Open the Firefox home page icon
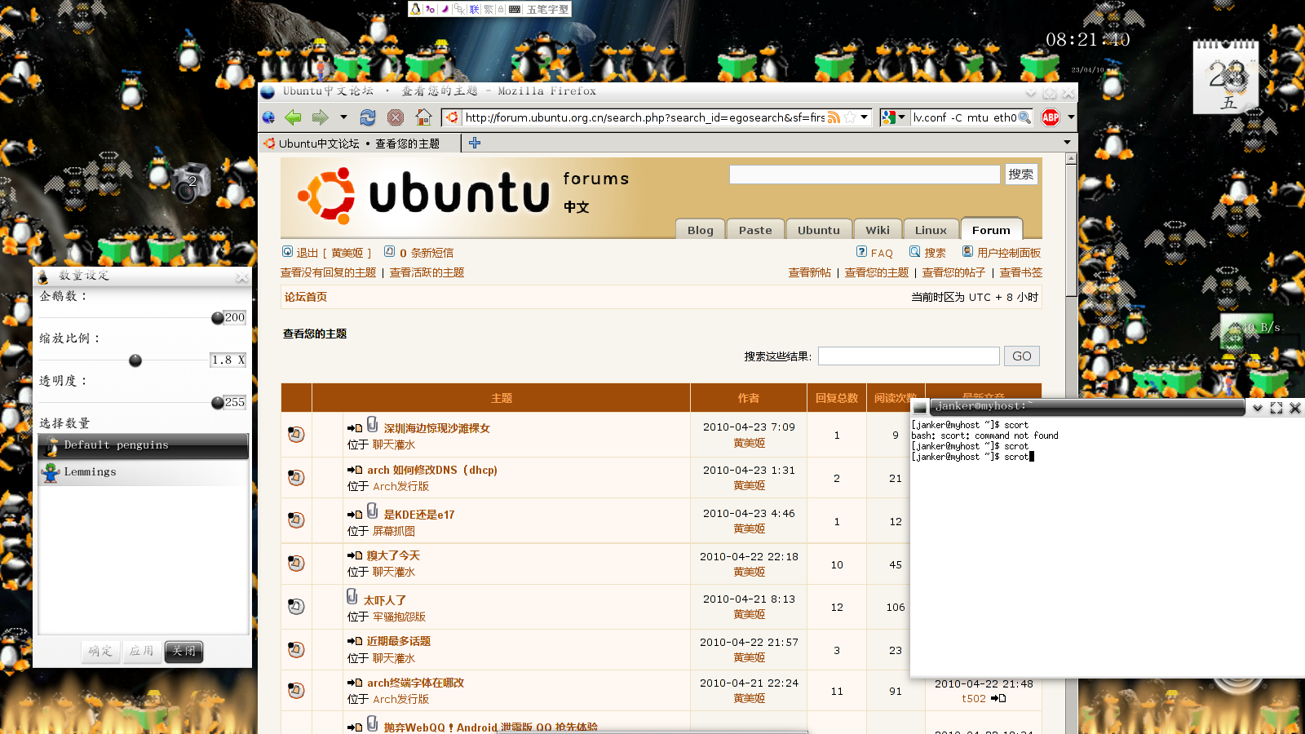Viewport: 1305px width, 734px height. (423, 117)
